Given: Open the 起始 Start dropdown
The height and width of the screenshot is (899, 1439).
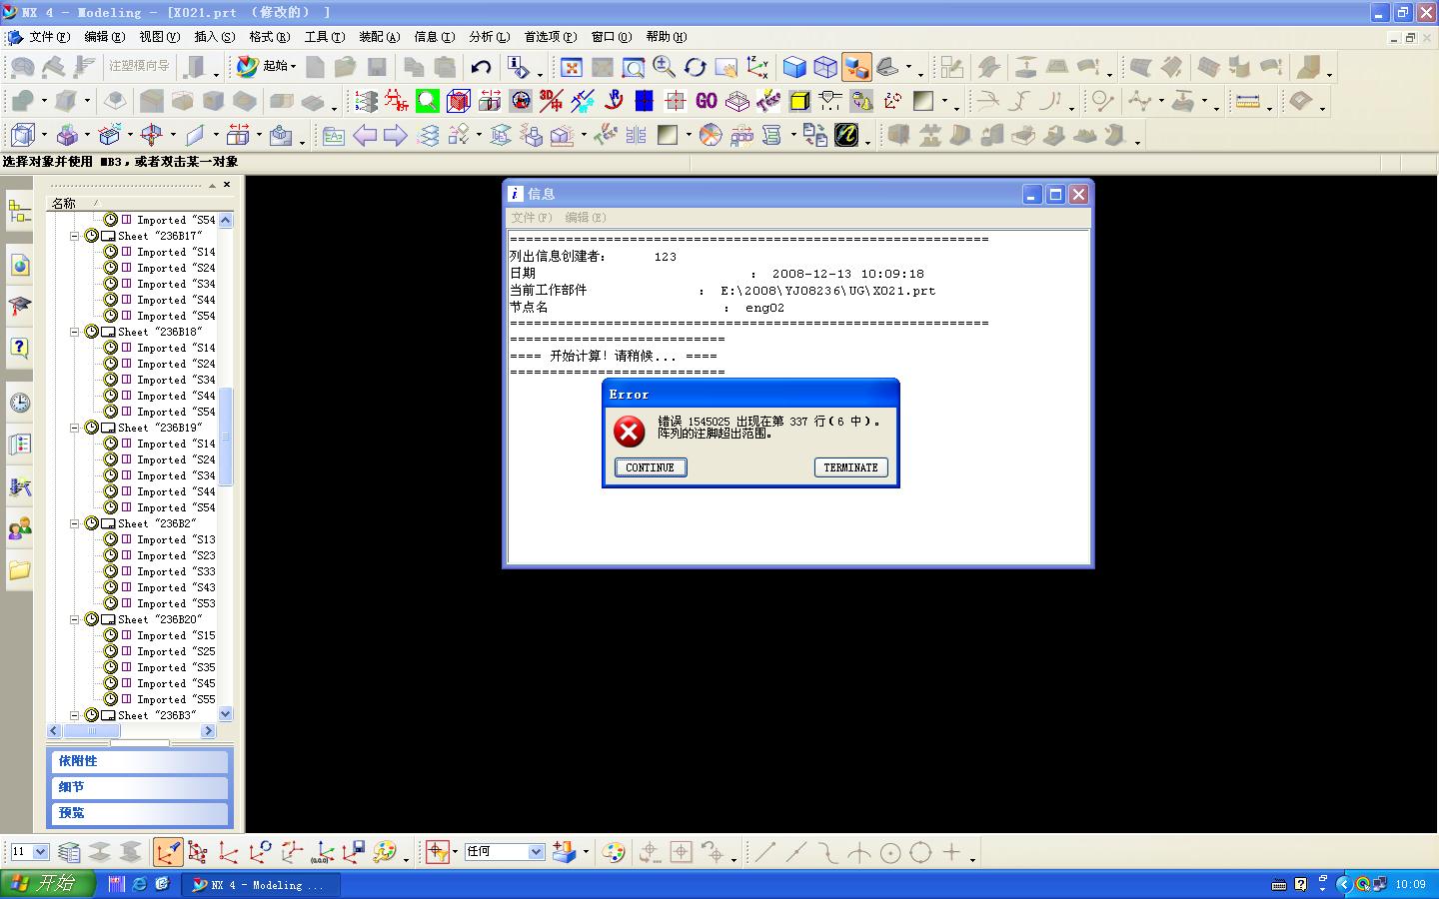Looking at the screenshot, I should pos(266,67).
